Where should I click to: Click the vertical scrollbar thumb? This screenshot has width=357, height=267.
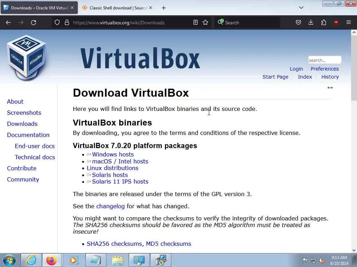click(354, 68)
